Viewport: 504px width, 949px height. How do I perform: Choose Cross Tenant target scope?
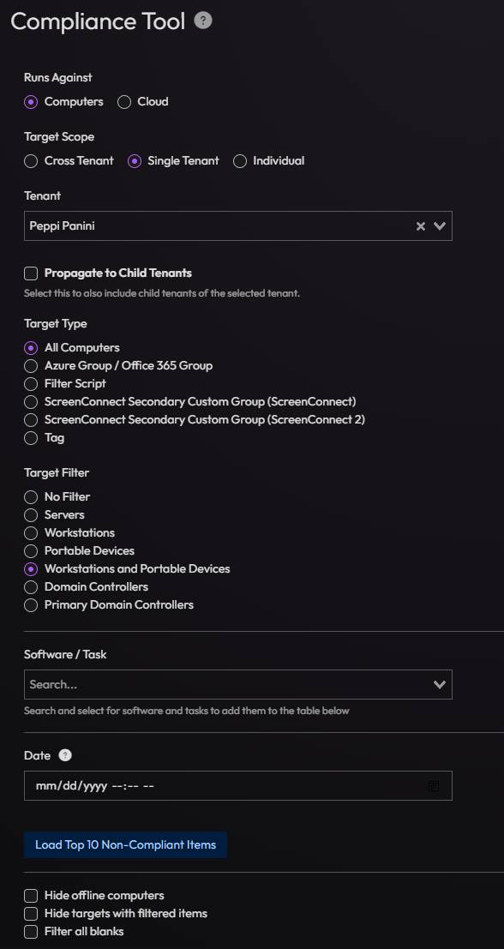[31, 162]
